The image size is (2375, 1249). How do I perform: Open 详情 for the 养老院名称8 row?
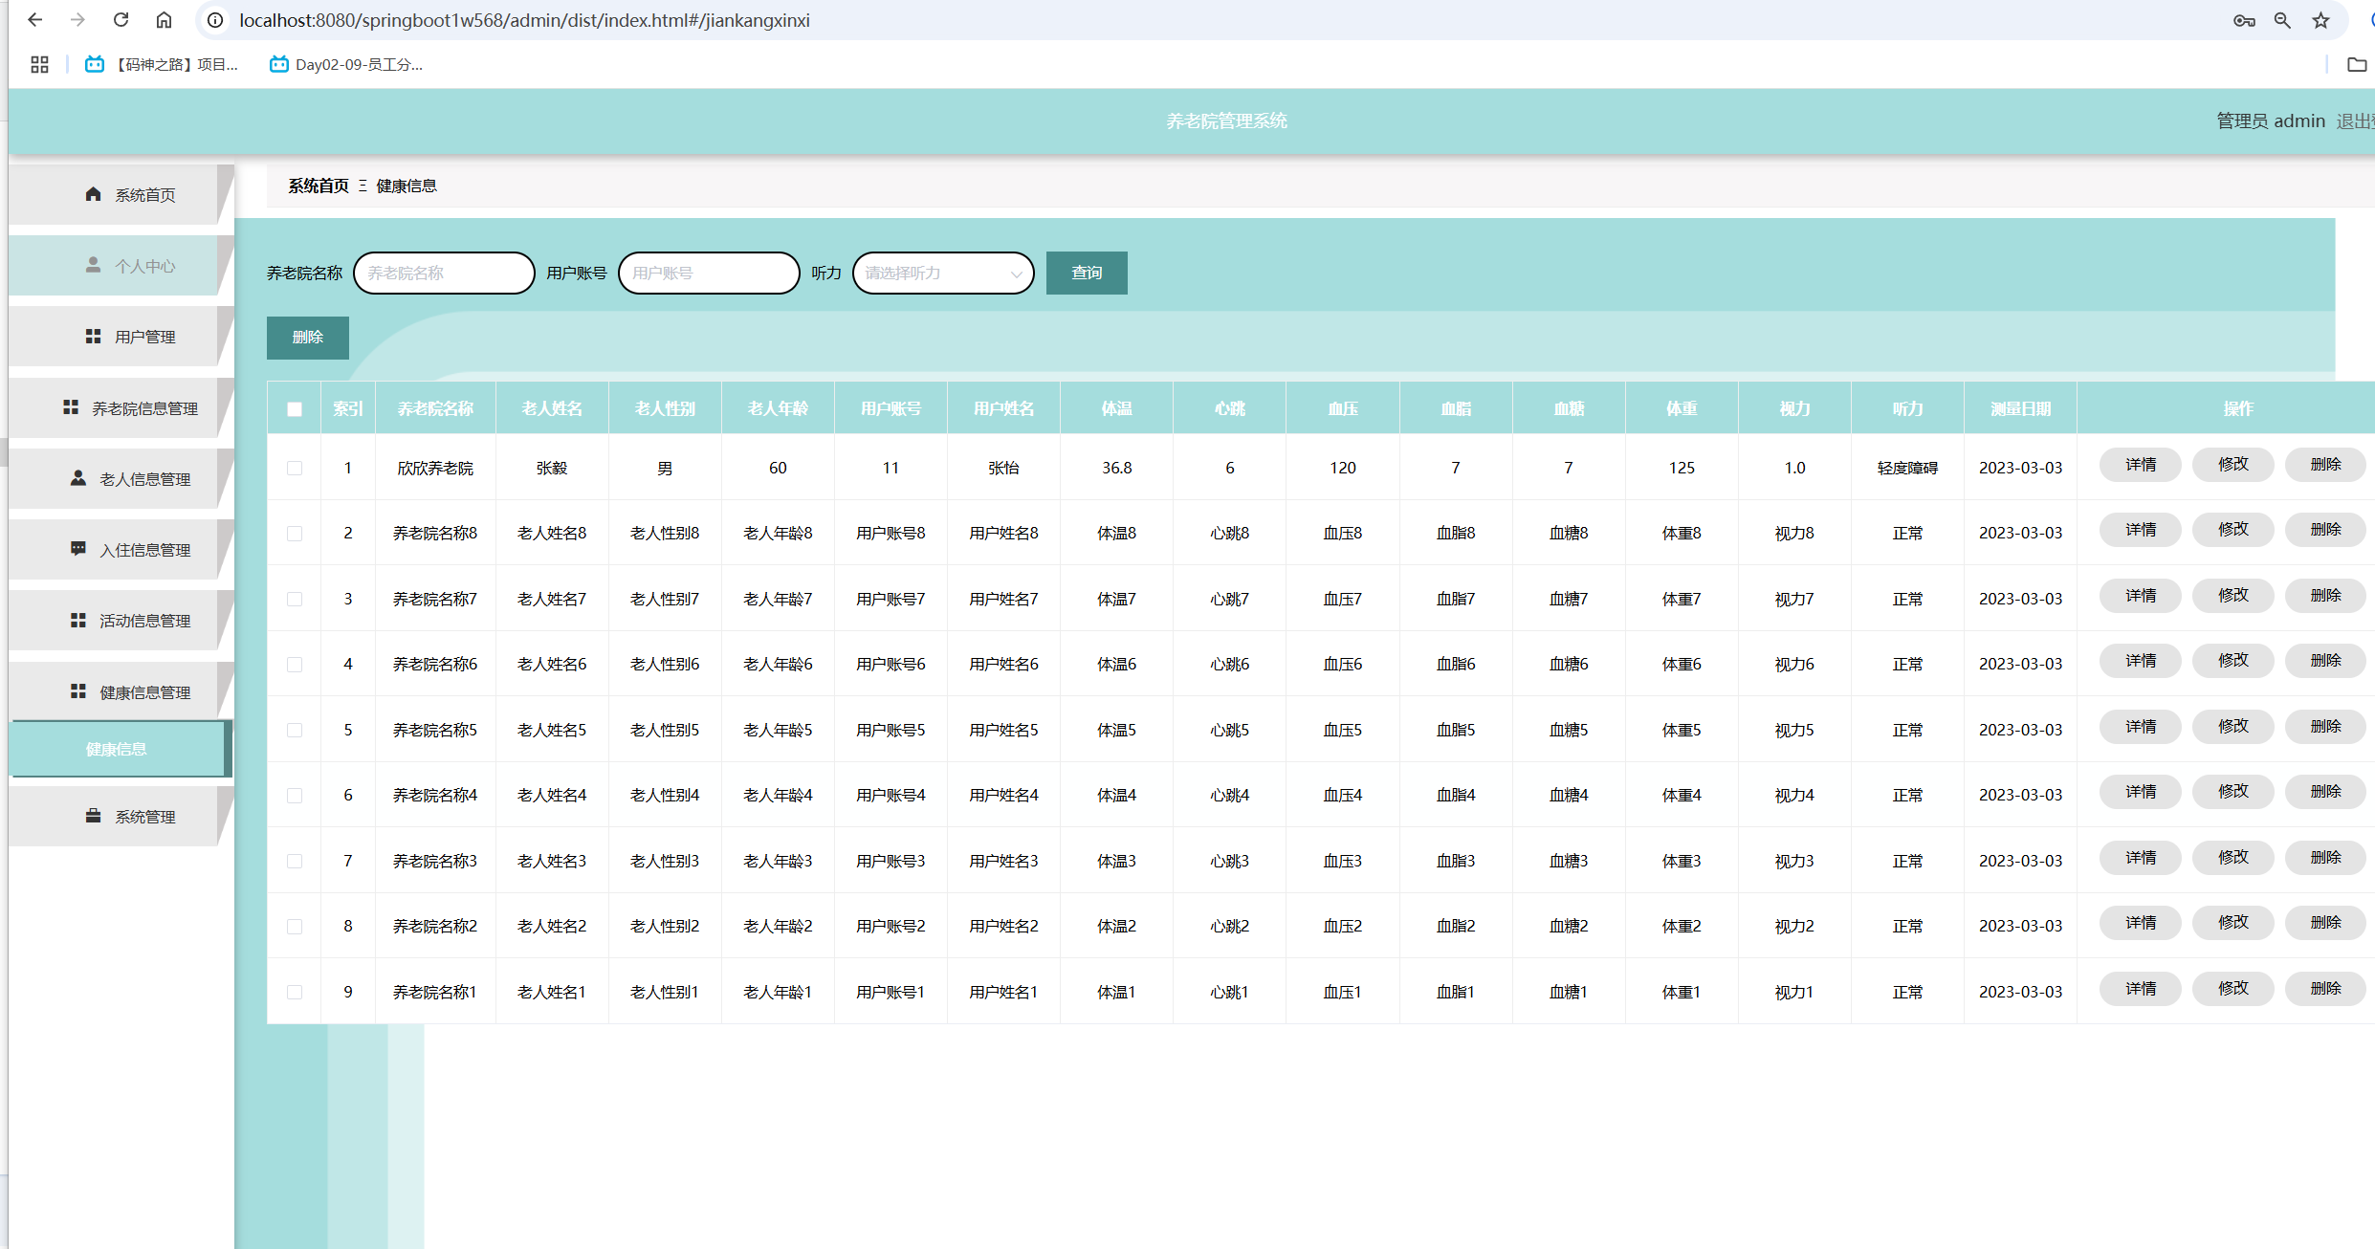pyautogui.click(x=2141, y=530)
